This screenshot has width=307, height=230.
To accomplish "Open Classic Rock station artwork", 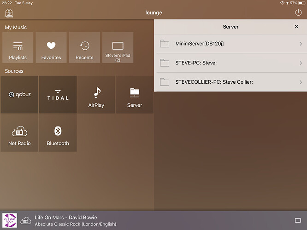I will (x=10, y=220).
